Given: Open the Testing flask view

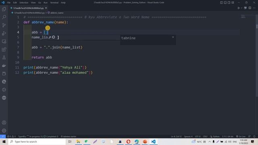Looking at the screenshot, I should click(x=4, y=58).
